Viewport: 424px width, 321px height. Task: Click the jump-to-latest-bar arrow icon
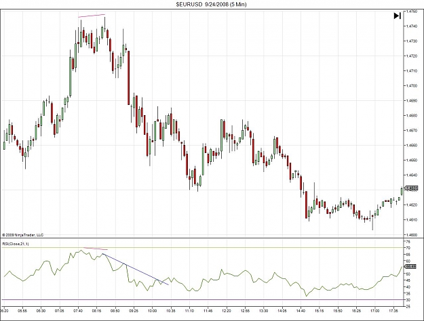[x=397, y=16]
